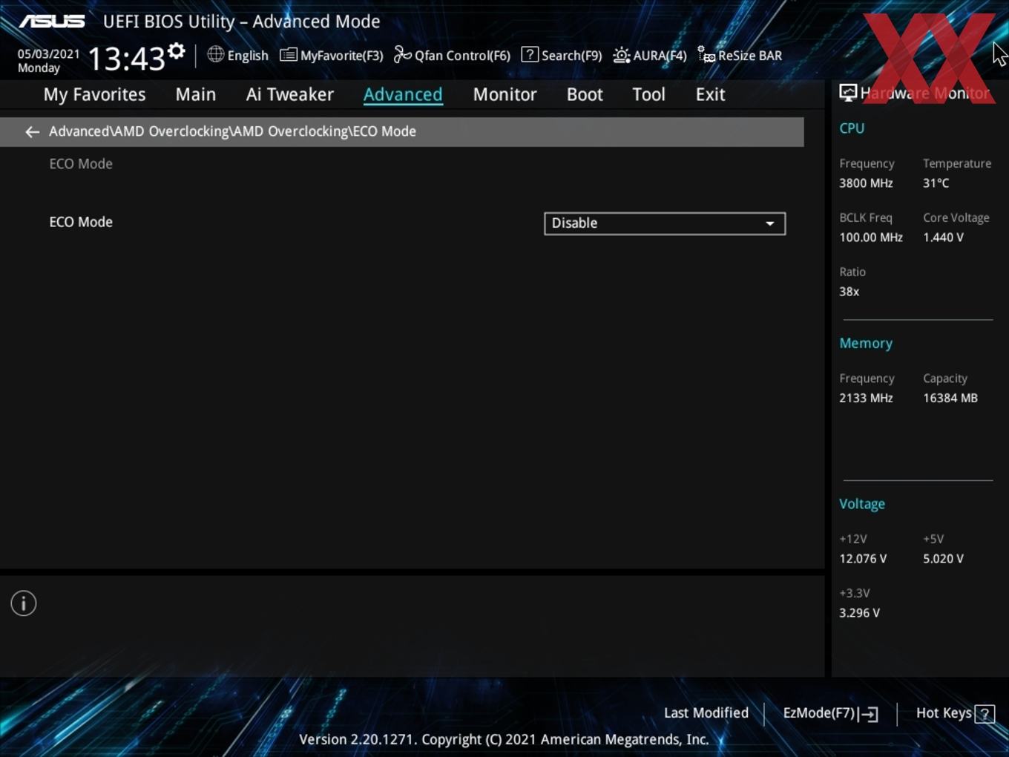Open Search(F9)
1009x757 pixels.
[562, 55]
